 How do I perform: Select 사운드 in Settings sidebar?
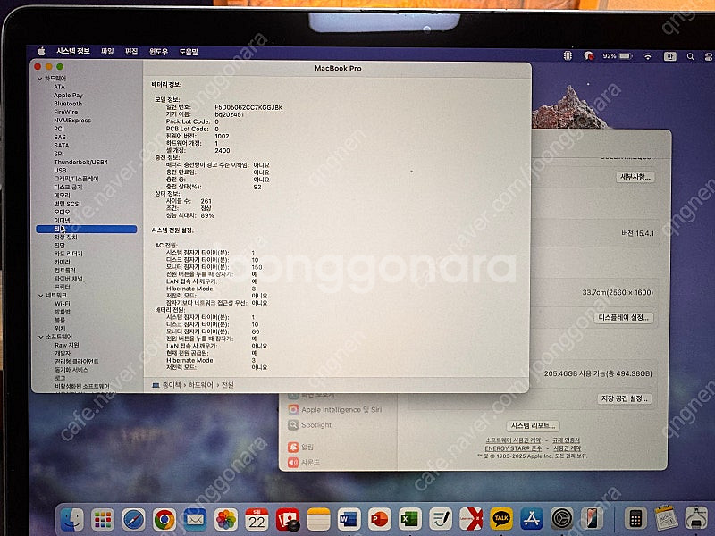[x=304, y=462]
